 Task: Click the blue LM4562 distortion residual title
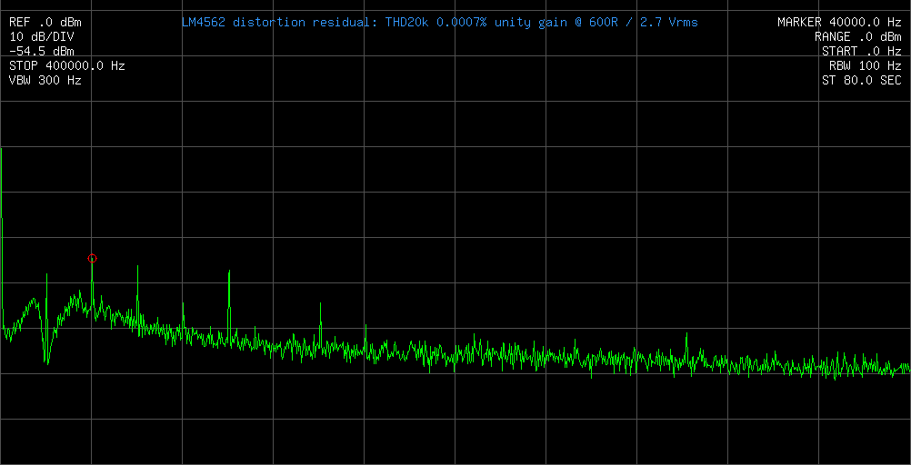pos(440,23)
